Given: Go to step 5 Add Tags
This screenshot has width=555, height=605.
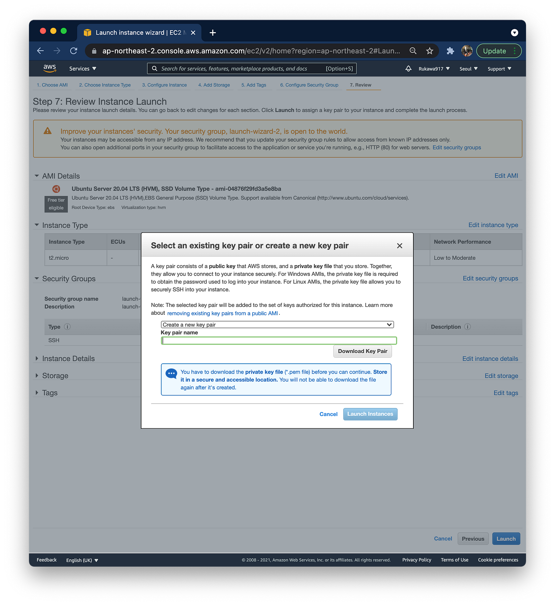Looking at the screenshot, I should [x=254, y=85].
